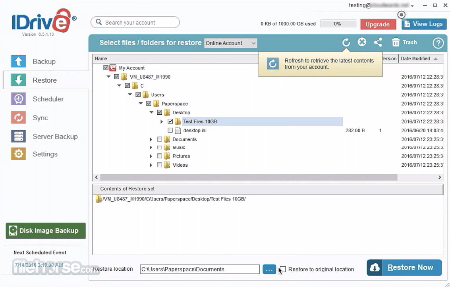
Task: Click the Users folder icon
Action: [x=145, y=94]
